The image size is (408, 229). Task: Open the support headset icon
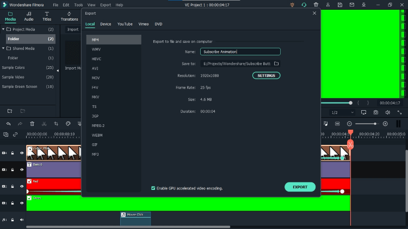point(304,5)
